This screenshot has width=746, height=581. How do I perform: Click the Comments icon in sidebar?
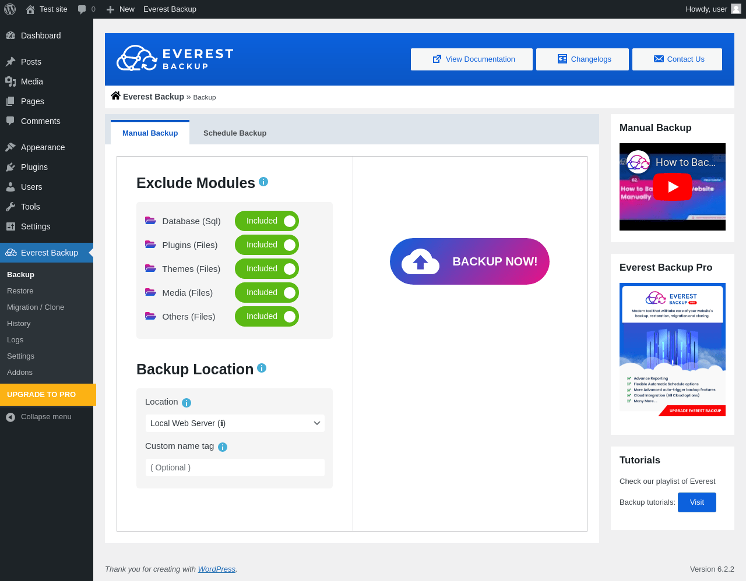(10, 121)
